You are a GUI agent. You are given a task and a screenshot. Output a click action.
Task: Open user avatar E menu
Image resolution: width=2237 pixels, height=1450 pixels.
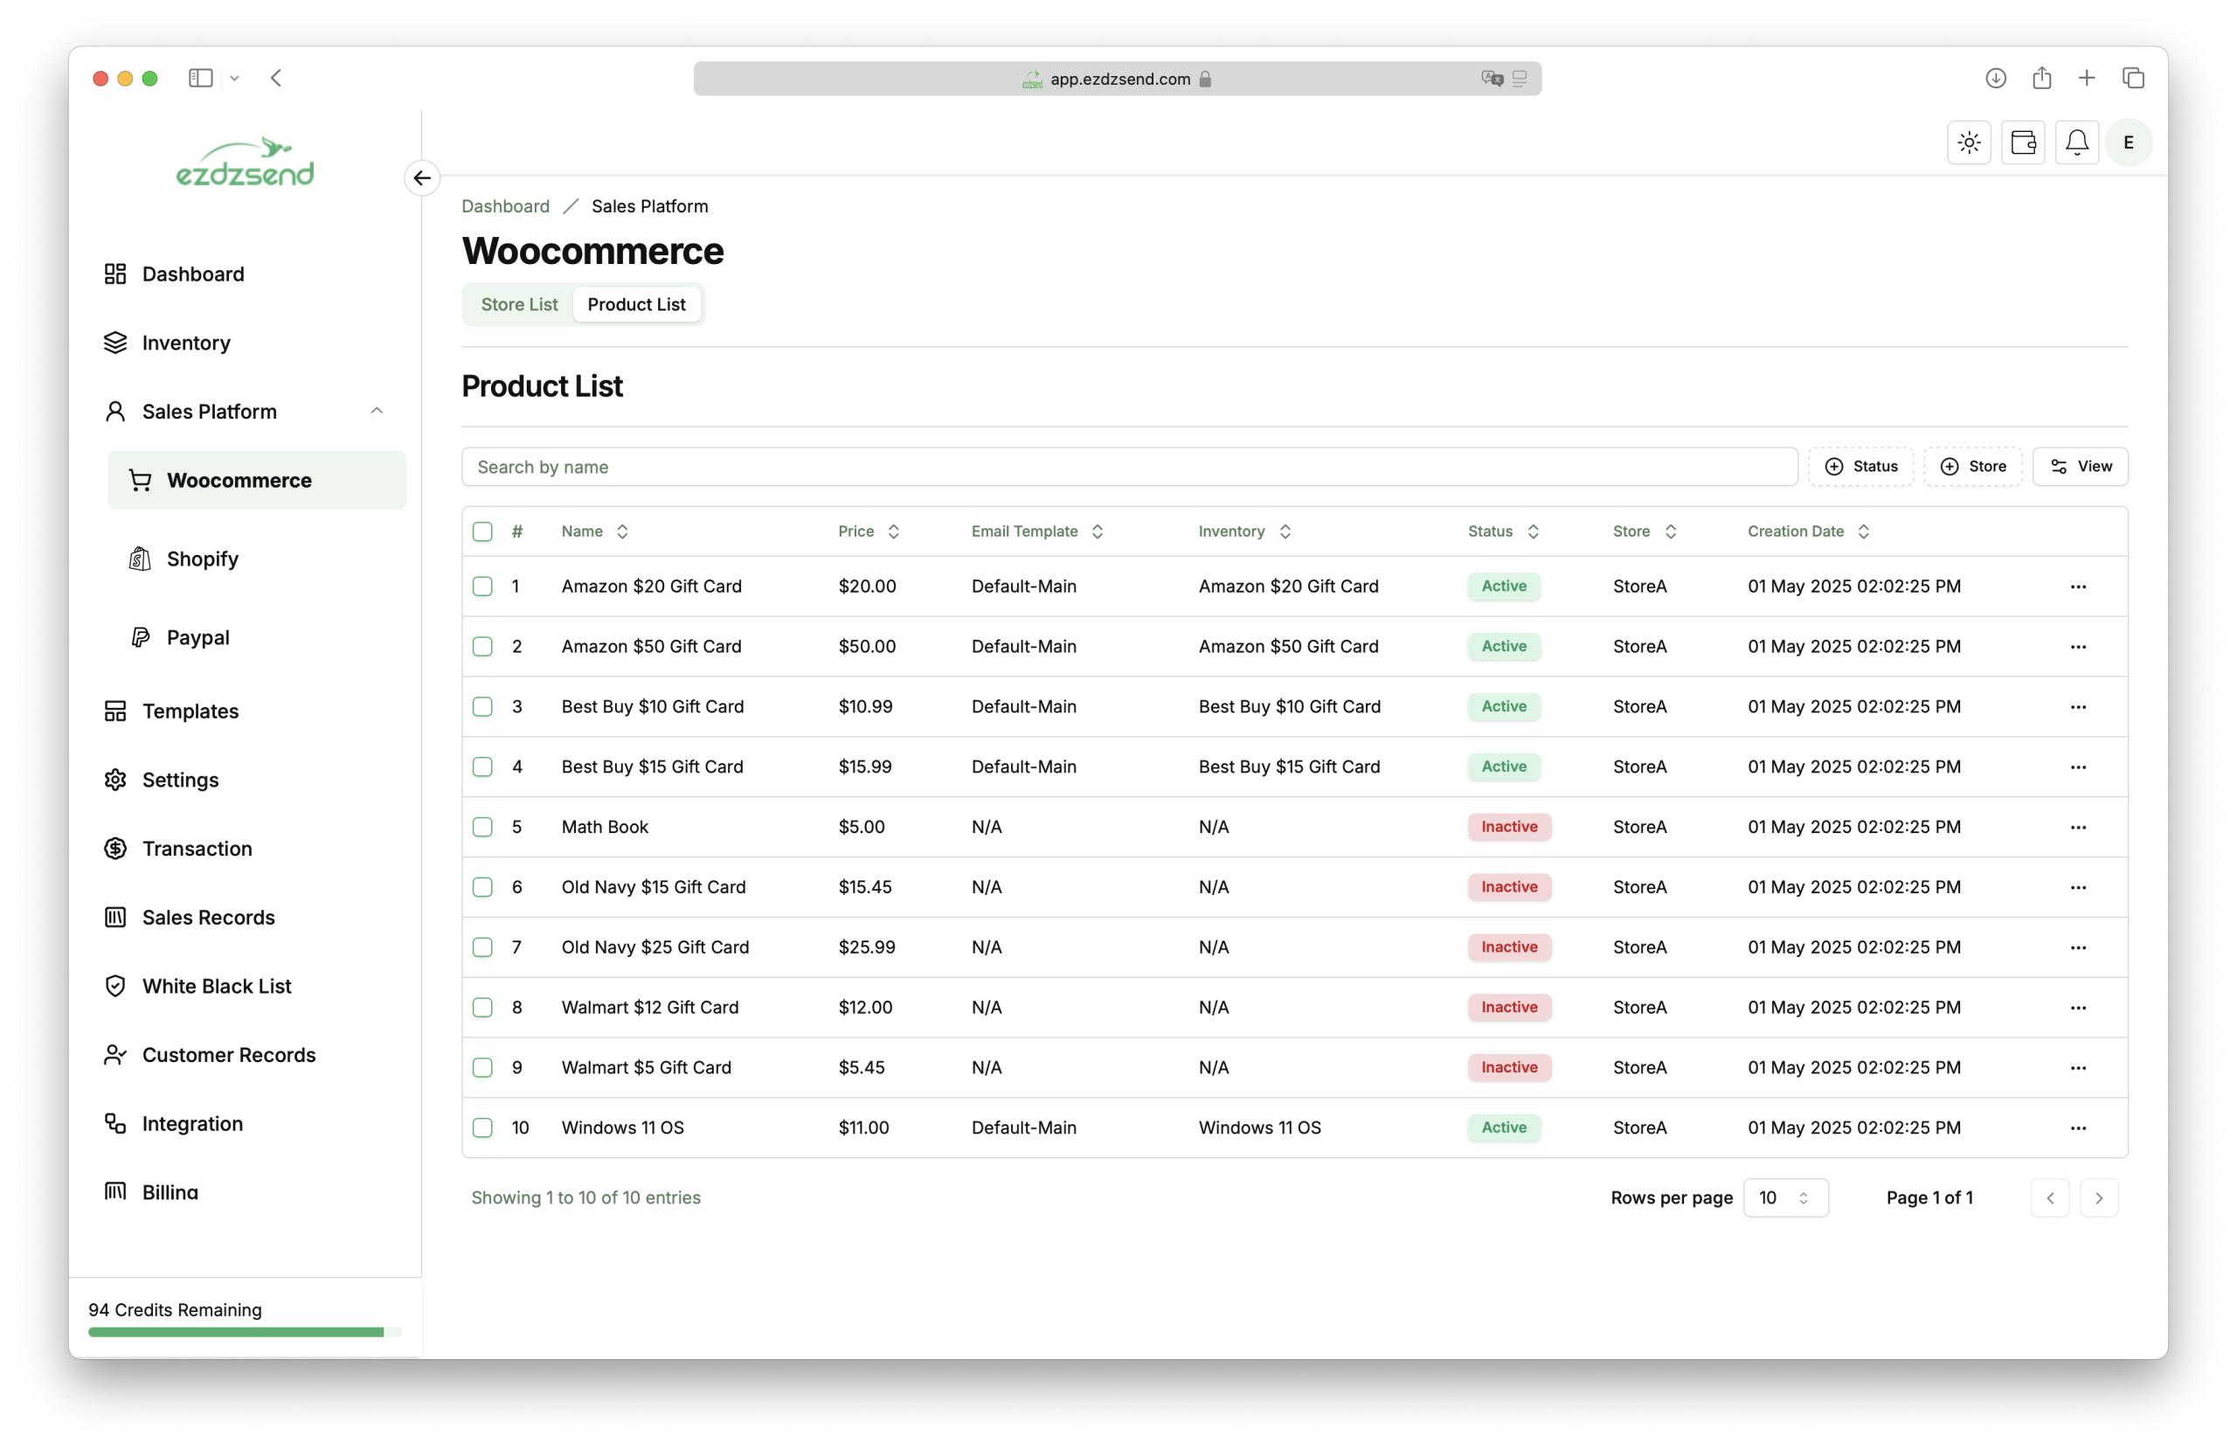tap(2128, 143)
